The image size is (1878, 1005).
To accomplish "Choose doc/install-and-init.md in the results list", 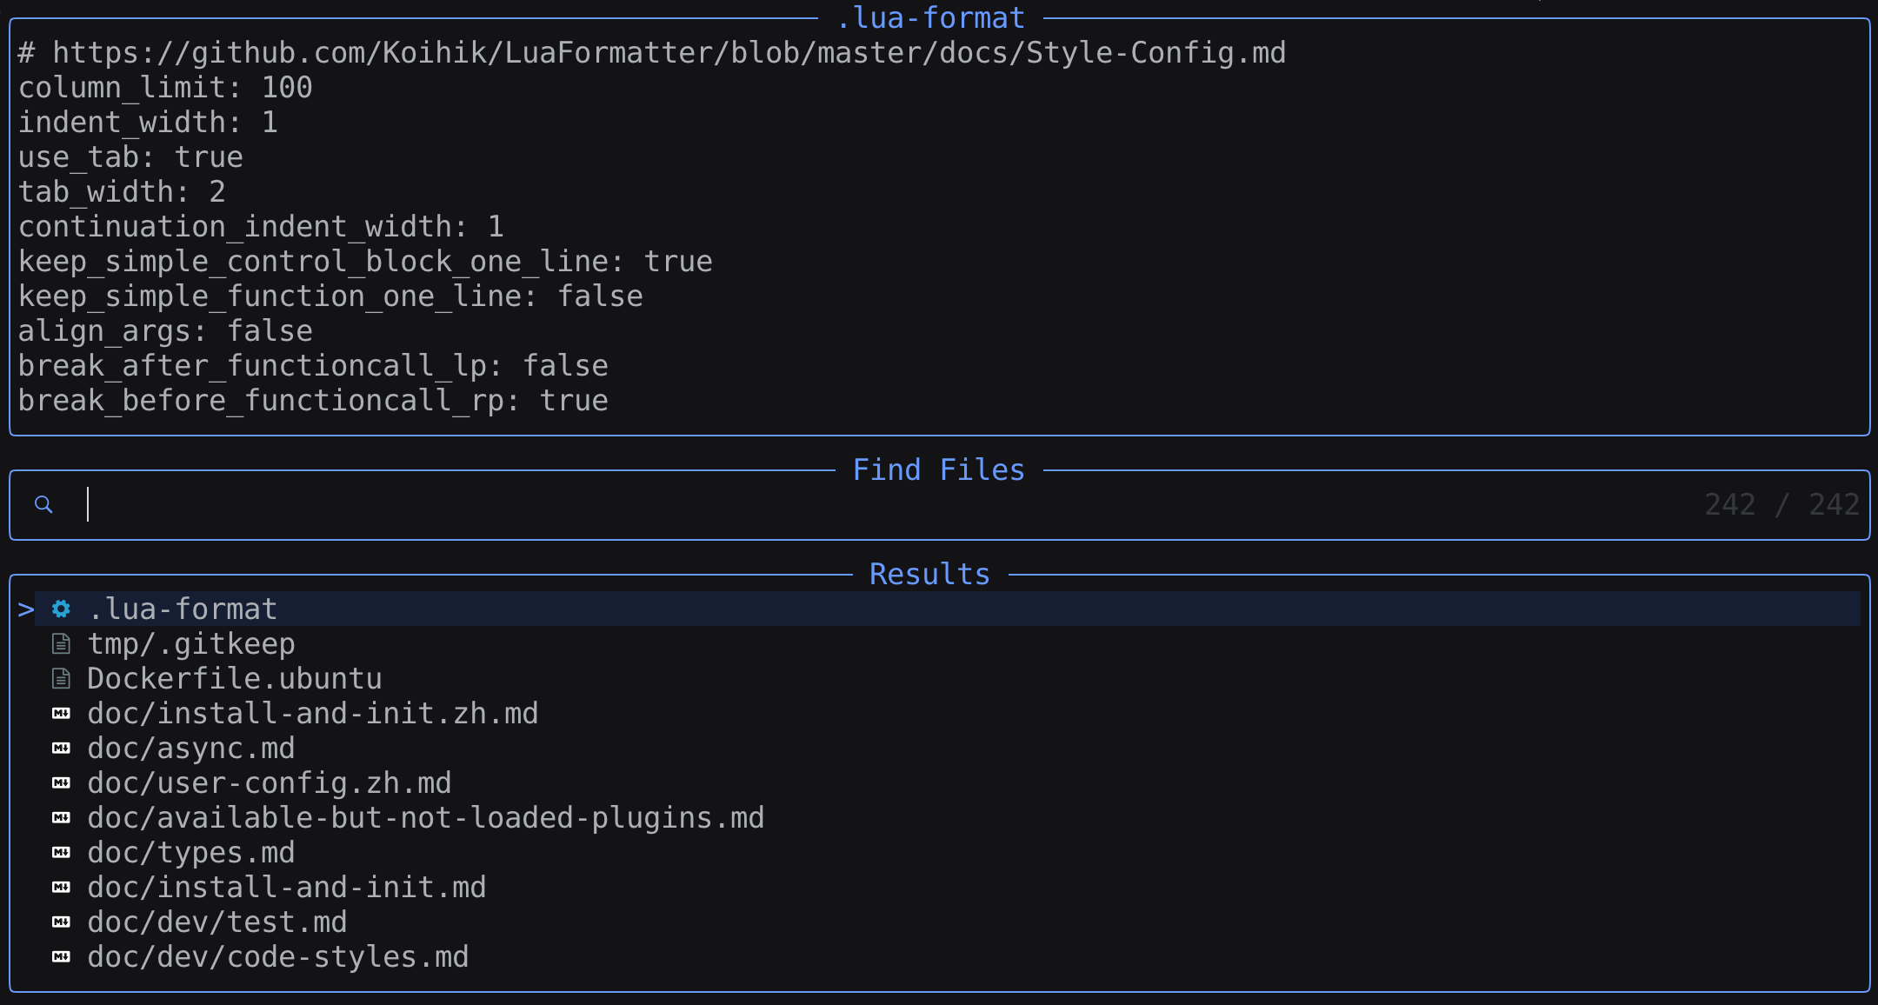I will click(287, 888).
